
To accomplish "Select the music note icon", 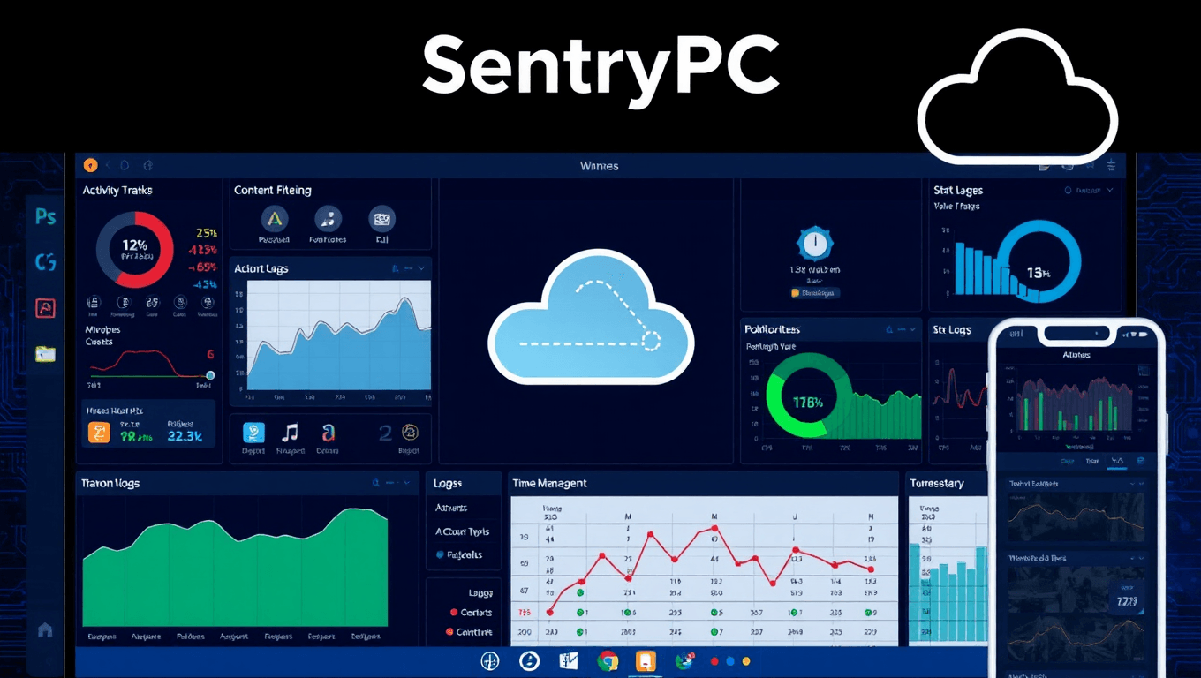I will point(290,433).
